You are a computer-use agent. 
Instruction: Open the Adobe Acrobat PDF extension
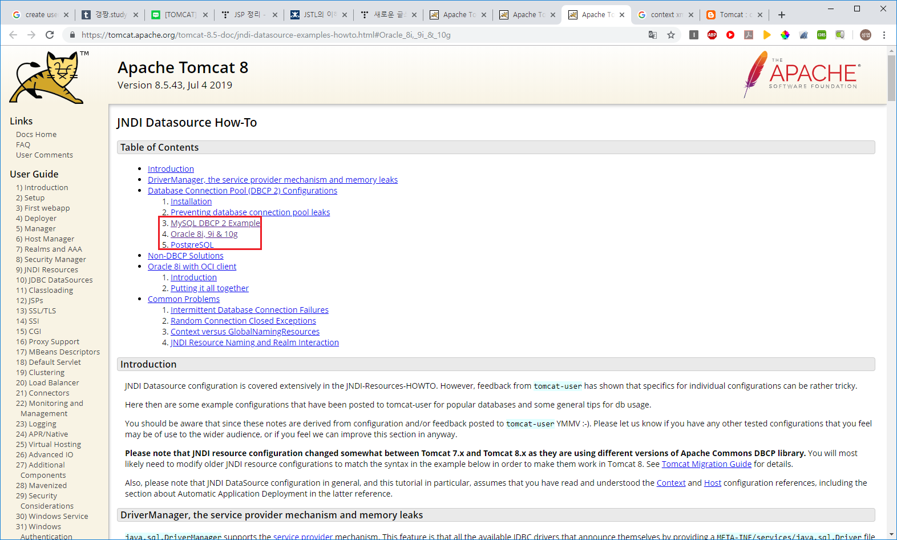coord(749,35)
